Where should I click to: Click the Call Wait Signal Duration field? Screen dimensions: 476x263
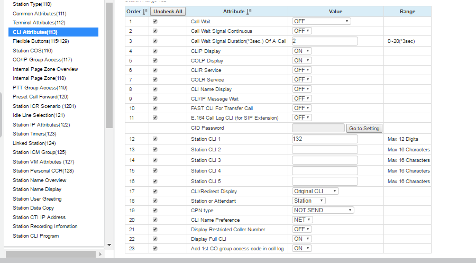(324, 41)
